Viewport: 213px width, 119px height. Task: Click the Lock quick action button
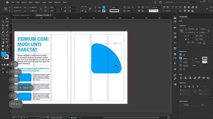click(x=202, y=105)
